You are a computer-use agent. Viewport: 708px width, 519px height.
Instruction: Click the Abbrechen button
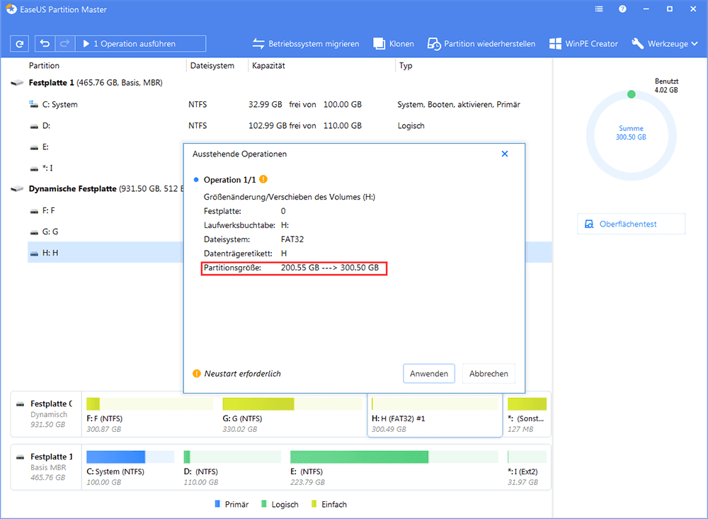pos(489,374)
